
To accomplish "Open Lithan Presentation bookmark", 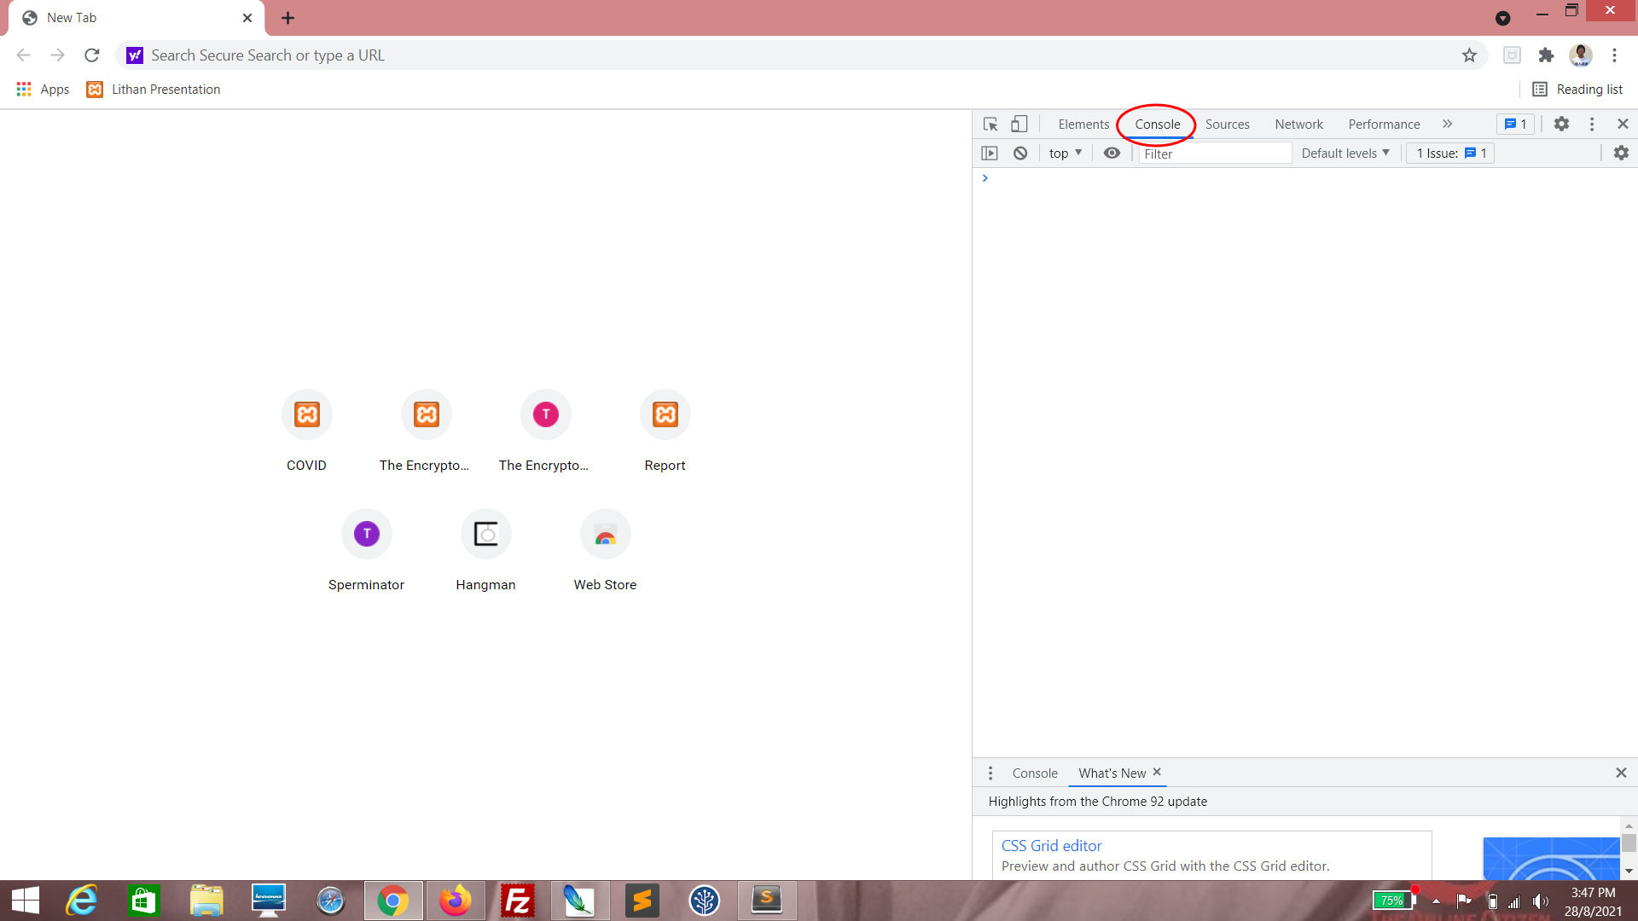I will 154,90.
